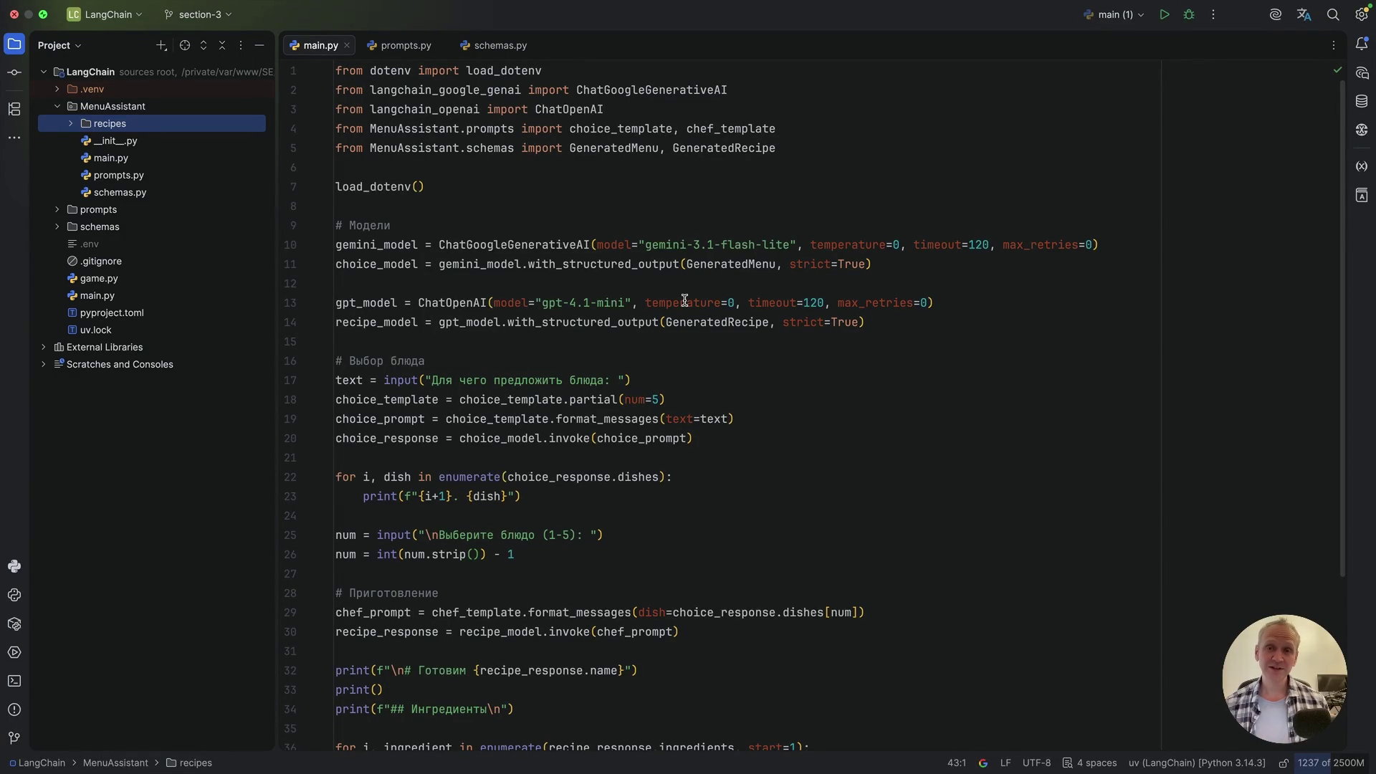Open the Structure tool window

point(14,109)
